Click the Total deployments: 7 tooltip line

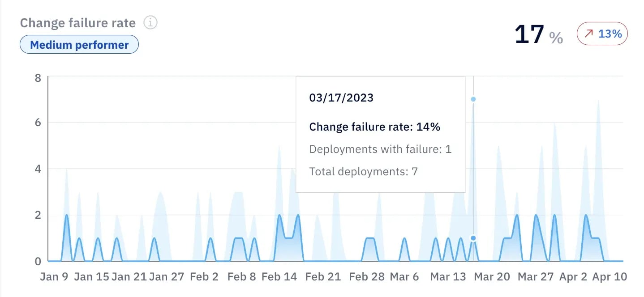[x=363, y=171]
